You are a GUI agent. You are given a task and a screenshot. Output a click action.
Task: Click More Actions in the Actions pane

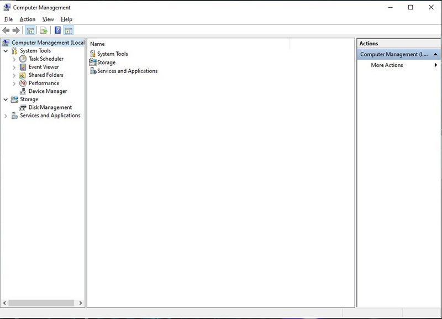(387, 65)
